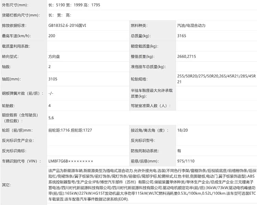257x205 pixels.
Task: Select the curb weight value 2660,2715
Action: tap(187, 56)
